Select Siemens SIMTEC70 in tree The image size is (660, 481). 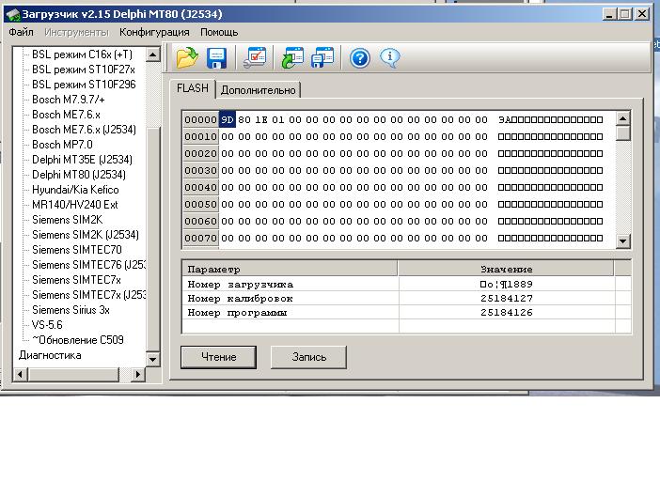coord(77,250)
